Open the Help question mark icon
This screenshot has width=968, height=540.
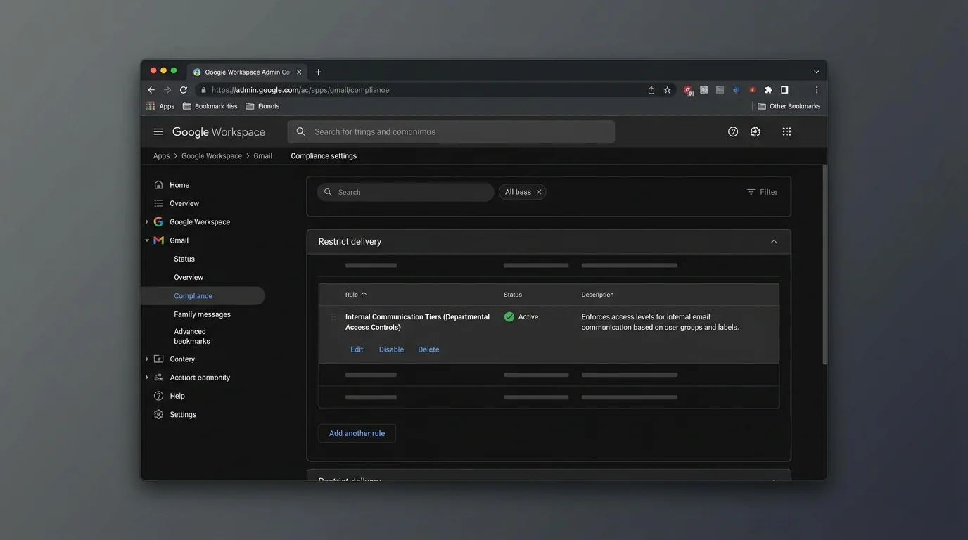[x=732, y=131]
